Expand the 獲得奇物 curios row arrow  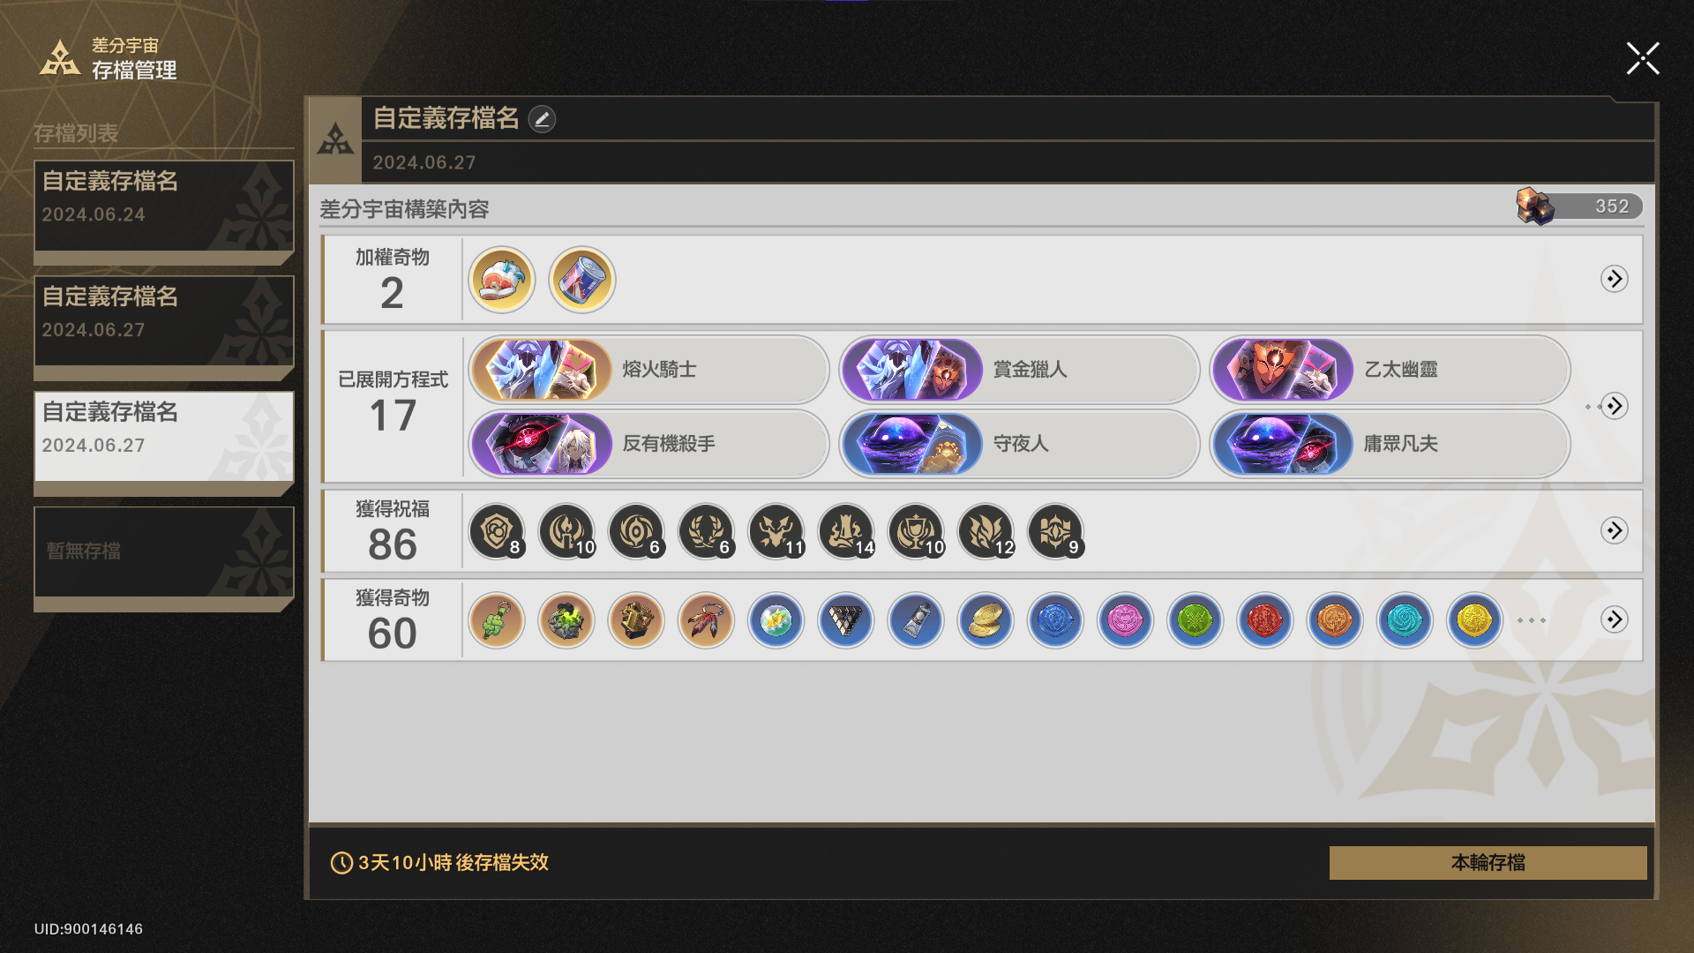(1614, 619)
